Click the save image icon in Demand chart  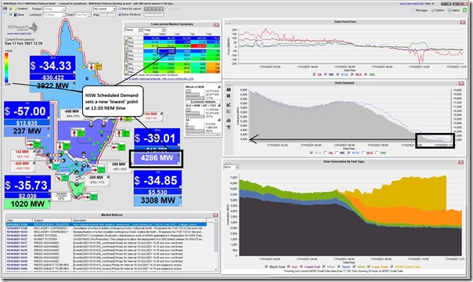(229, 112)
